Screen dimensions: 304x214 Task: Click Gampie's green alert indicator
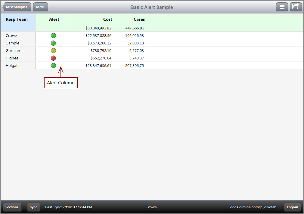click(54, 43)
